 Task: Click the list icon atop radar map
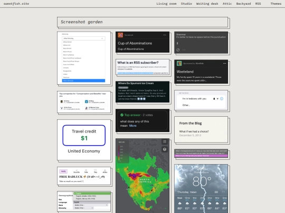coord(165,141)
